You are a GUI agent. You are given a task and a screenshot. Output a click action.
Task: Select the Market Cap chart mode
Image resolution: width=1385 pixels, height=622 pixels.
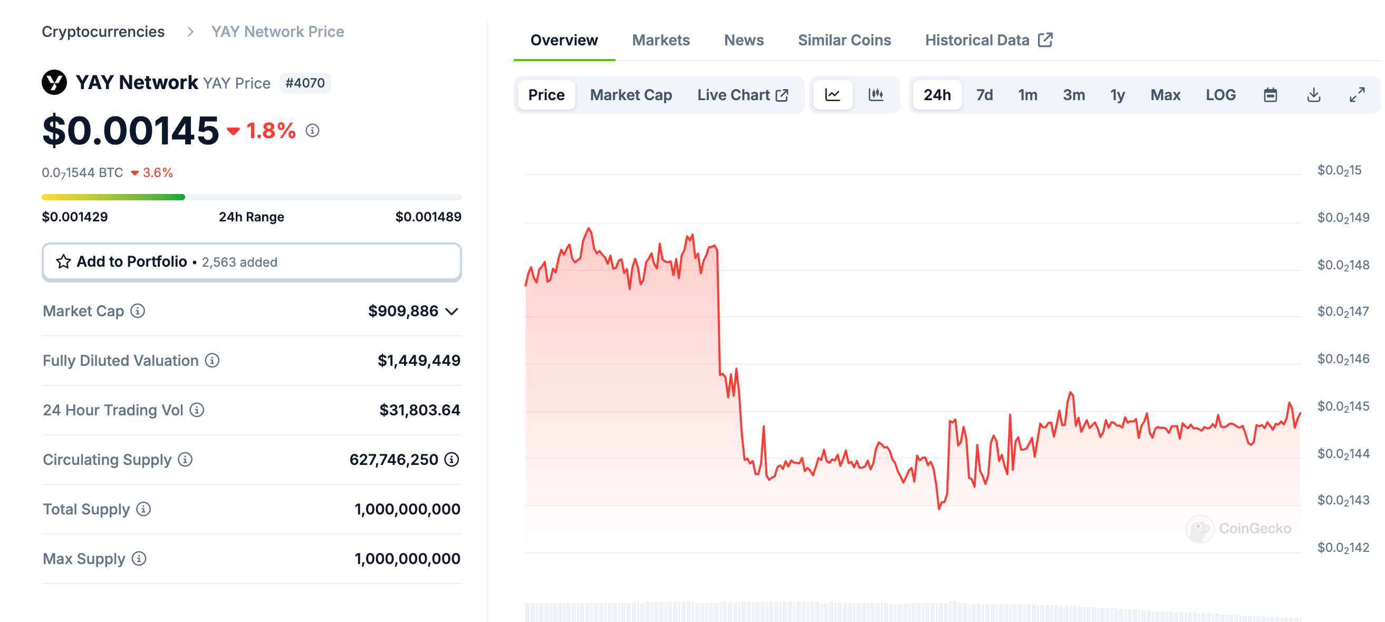[631, 95]
